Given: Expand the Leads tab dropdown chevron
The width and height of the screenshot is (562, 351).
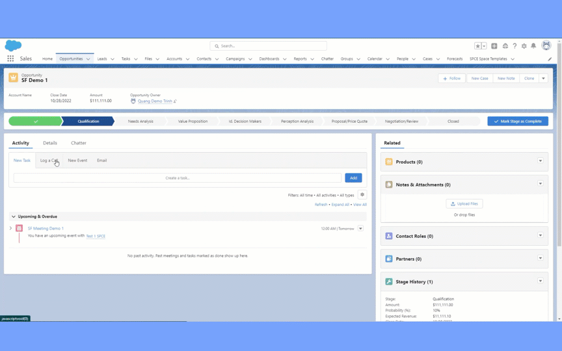Looking at the screenshot, I should [112, 59].
